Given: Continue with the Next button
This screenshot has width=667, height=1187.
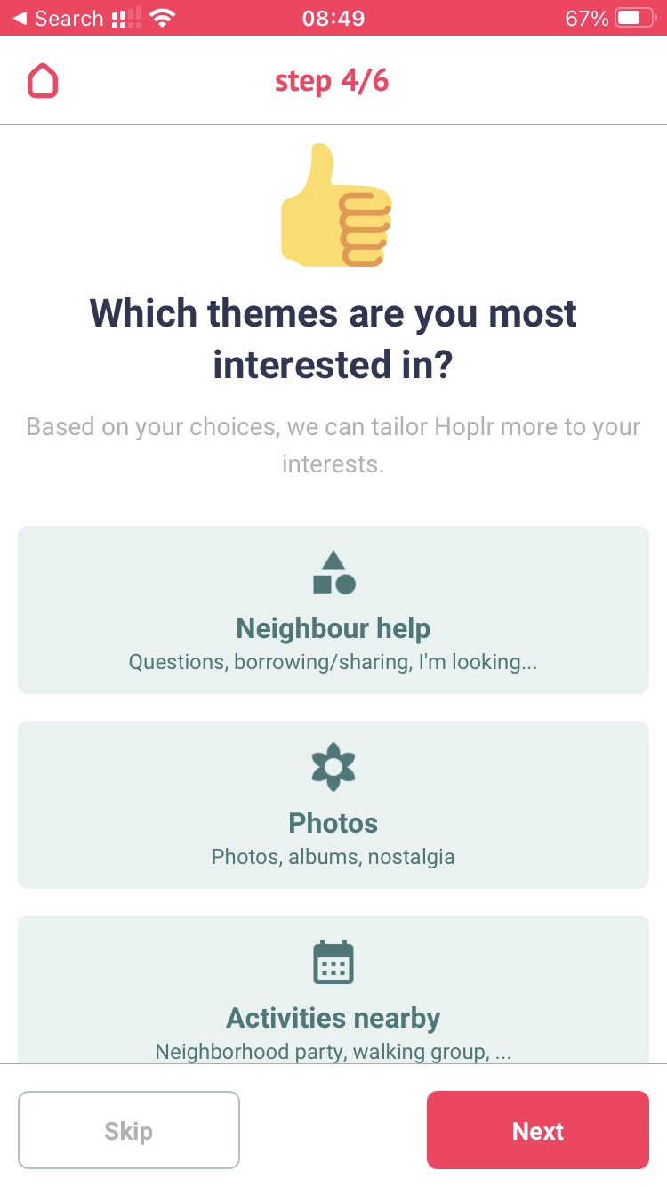Looking at the screenshot, I should pyautogui.click(x=538, y=1130).
